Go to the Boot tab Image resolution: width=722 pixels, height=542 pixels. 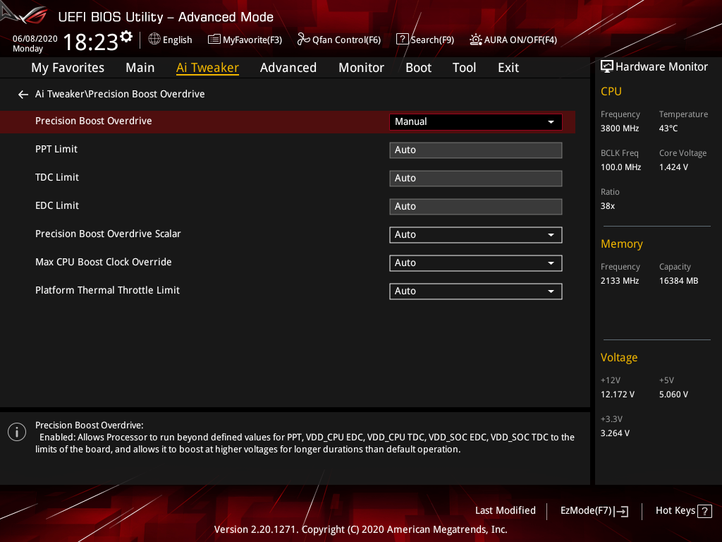click(x=418, y=68)
